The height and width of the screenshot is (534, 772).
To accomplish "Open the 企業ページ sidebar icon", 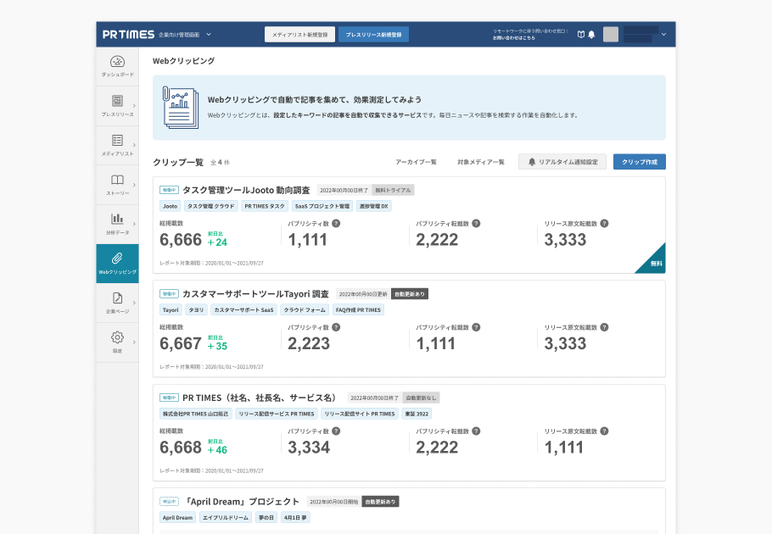I will pos(117,298).
